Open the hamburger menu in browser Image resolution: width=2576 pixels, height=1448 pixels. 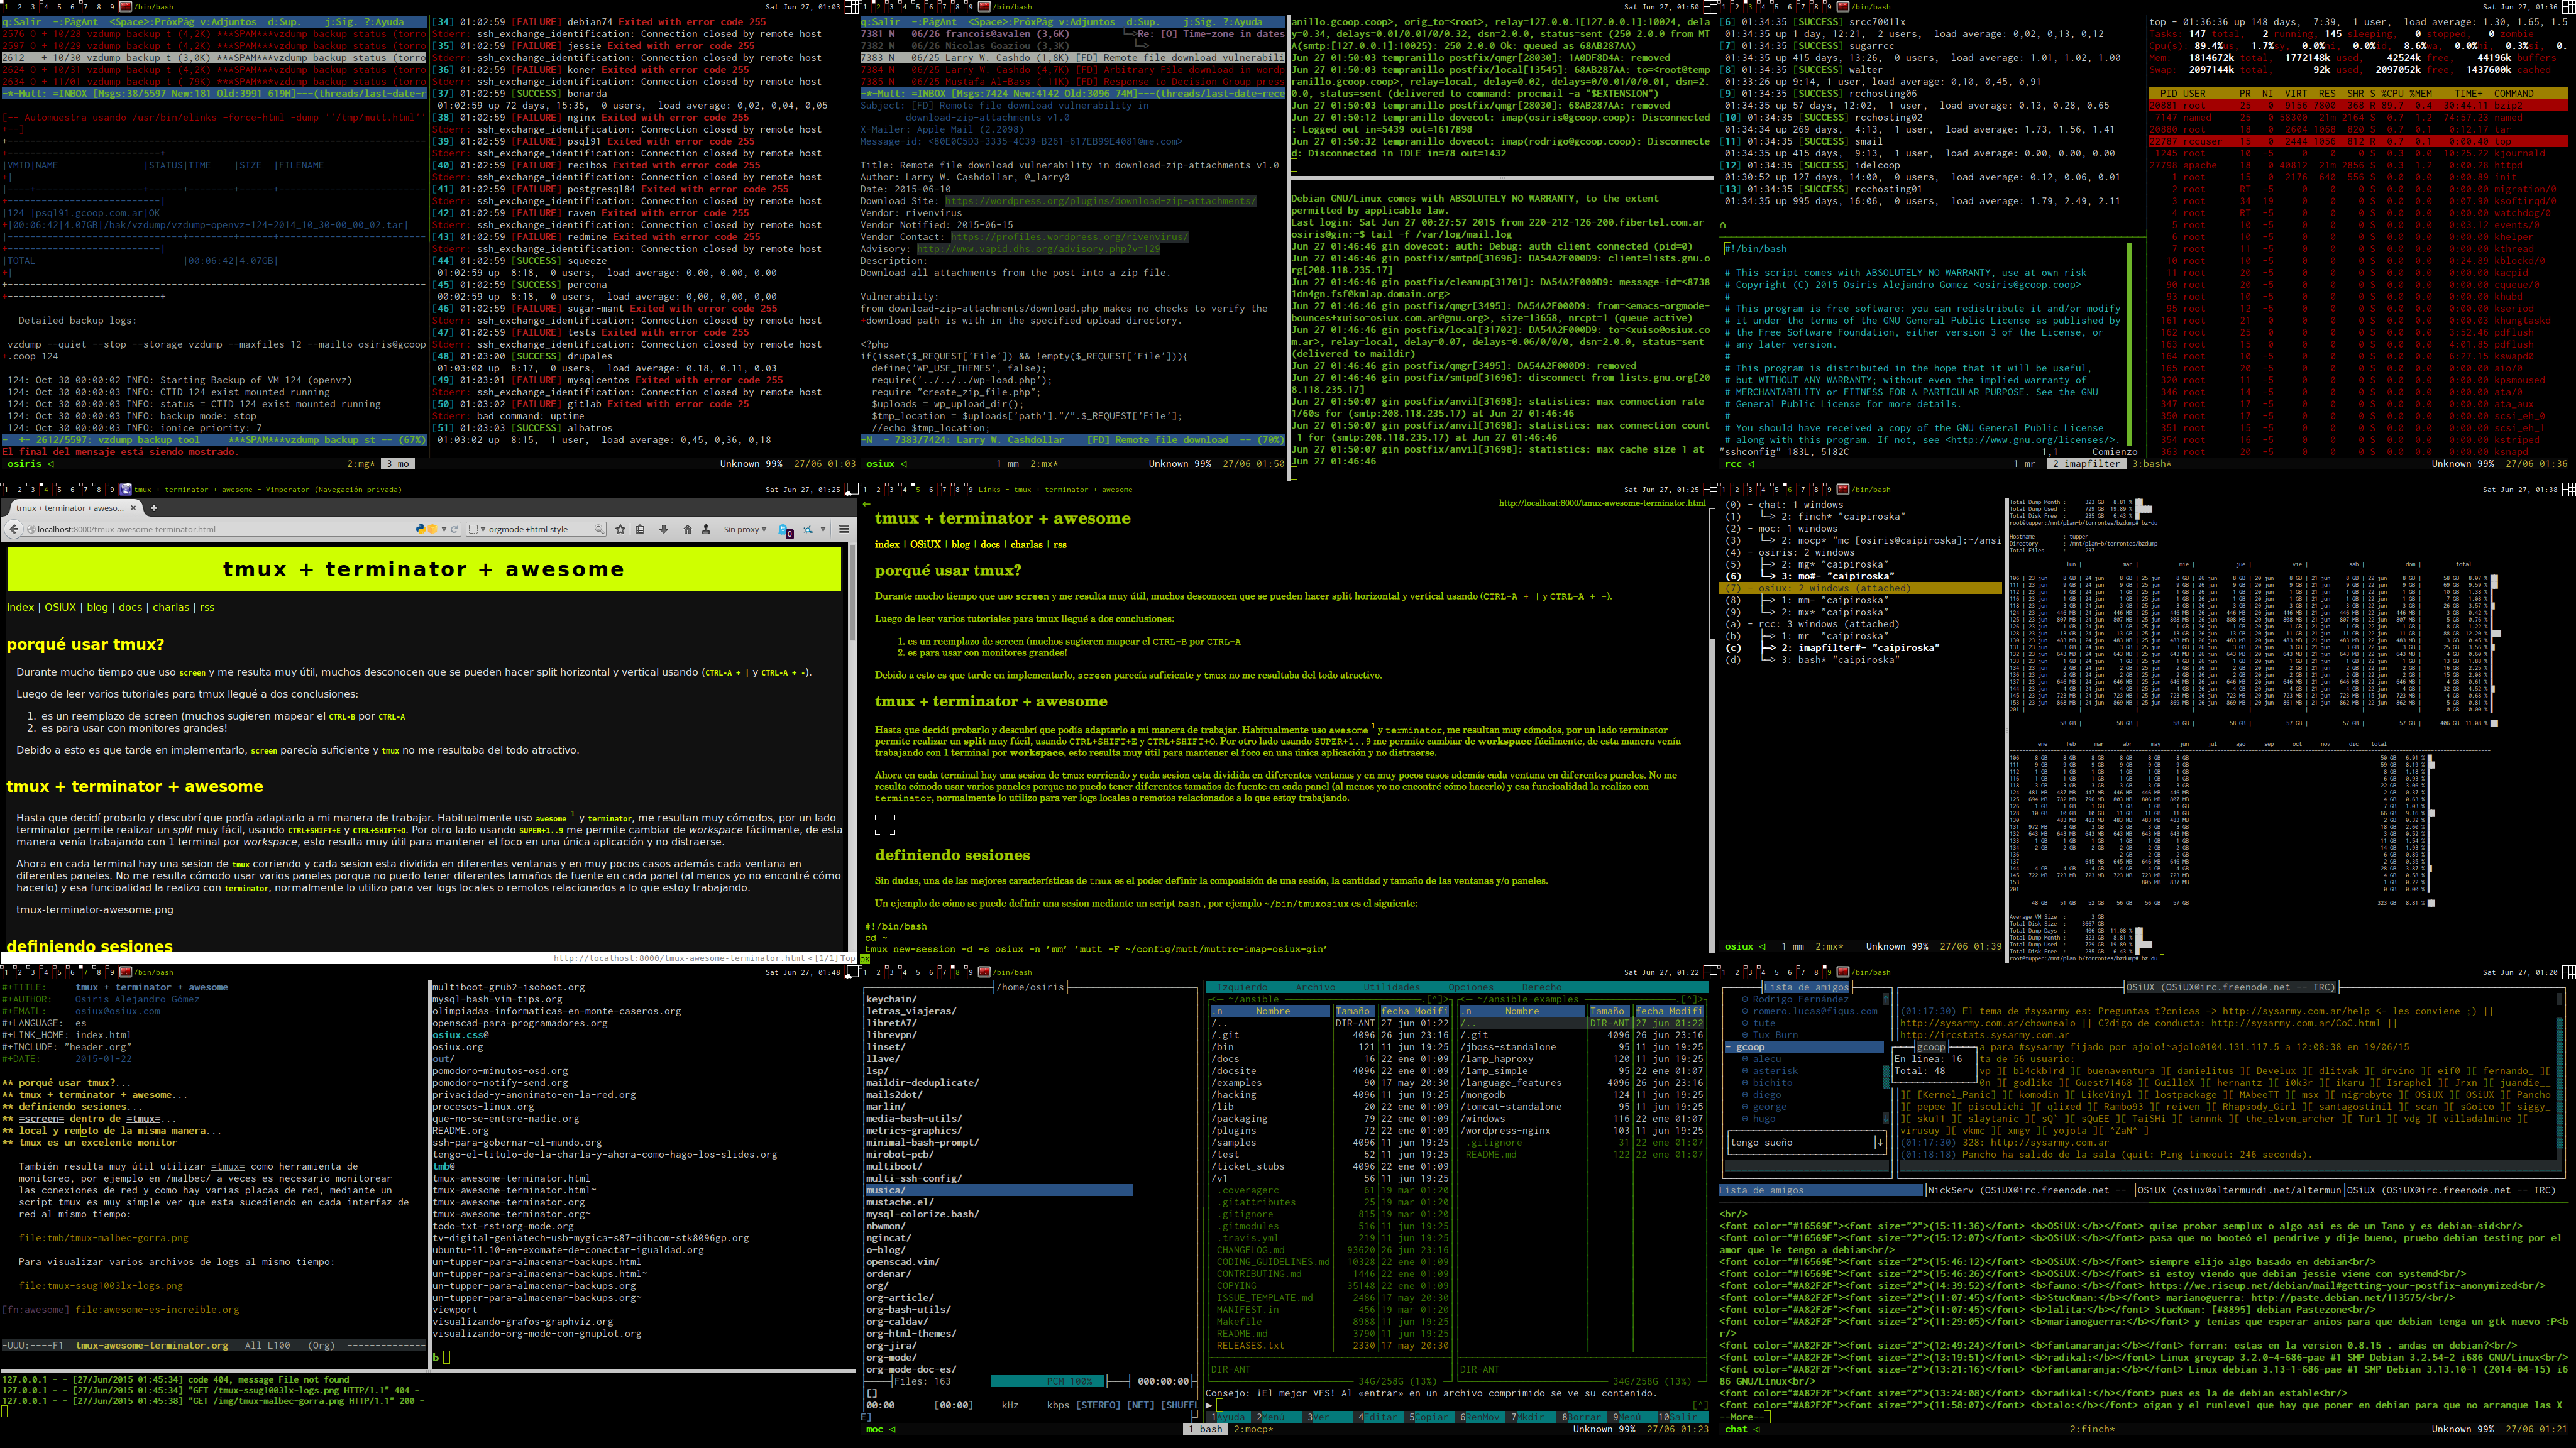(x=844, y=529)
